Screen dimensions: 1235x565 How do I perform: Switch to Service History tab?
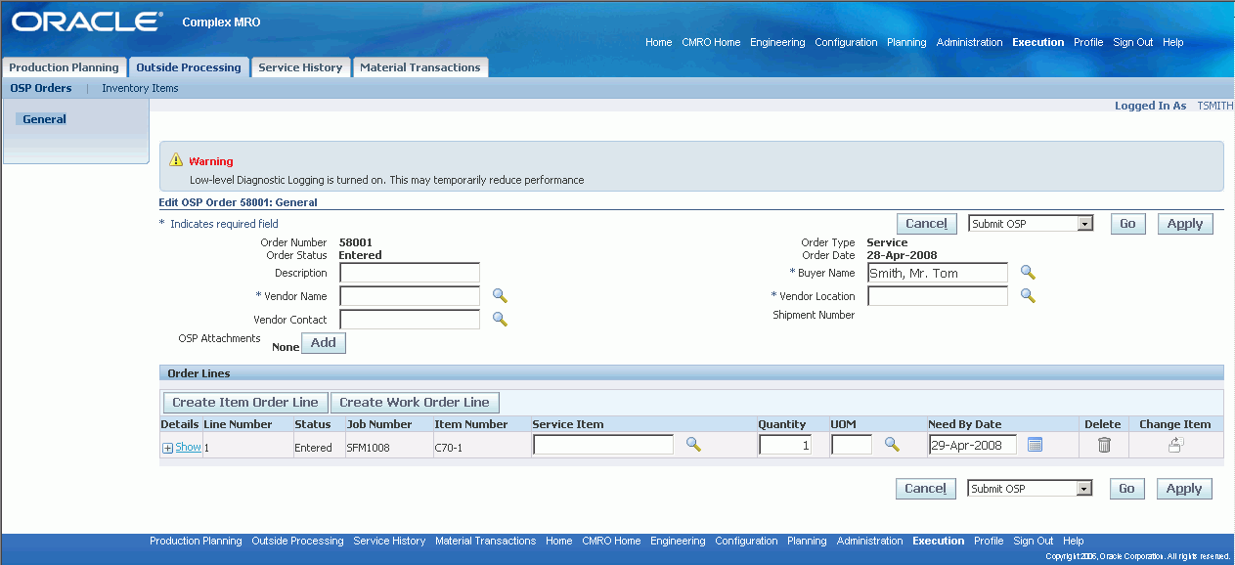point(300,67)
